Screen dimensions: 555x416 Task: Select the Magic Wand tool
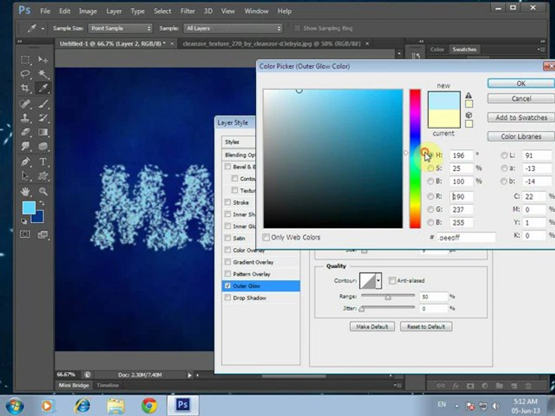pos(43,74)
